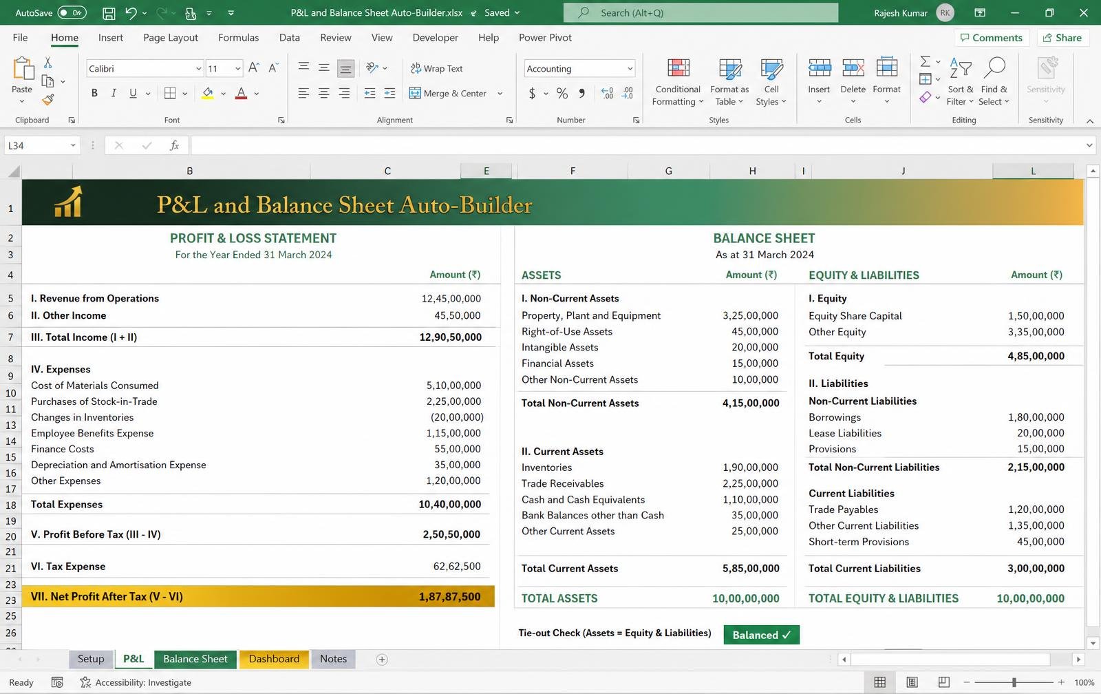Top align cell contents
Viewport: 1101px width, 694px height.
[303, 67]
